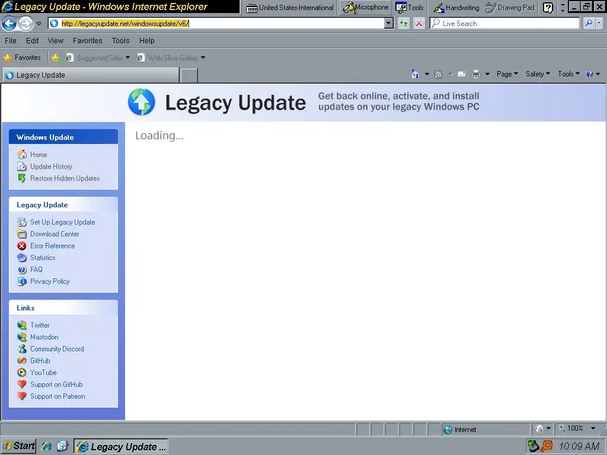Click the orange system tray icon
The image size is (607, 455).
click(547, 446)
